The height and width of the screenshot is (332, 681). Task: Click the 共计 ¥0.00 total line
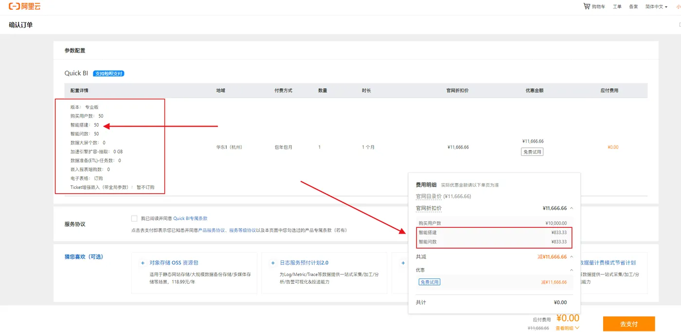491,302
